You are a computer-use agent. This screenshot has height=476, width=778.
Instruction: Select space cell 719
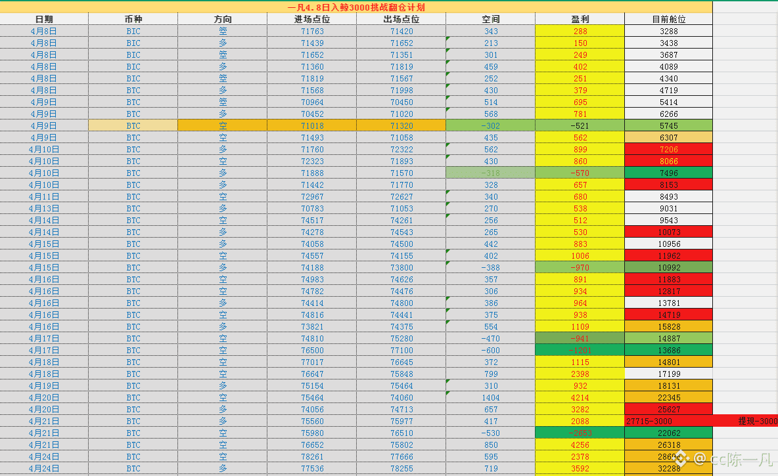[490, 469]
